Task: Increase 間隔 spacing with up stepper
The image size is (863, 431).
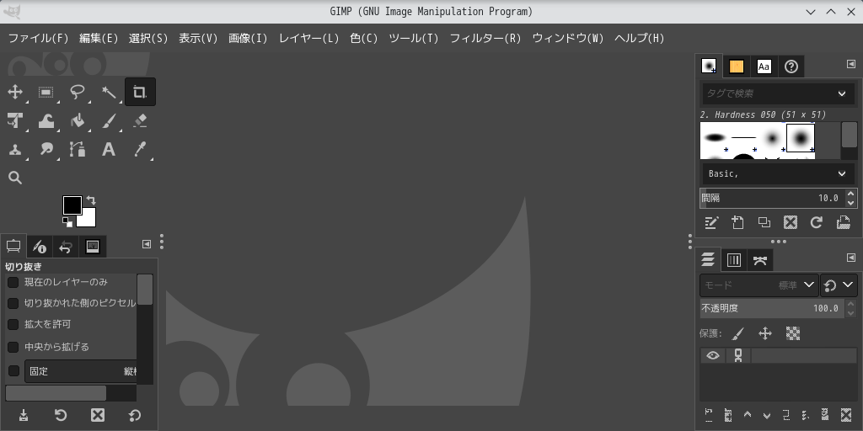Action: click(x=851, y=194)
